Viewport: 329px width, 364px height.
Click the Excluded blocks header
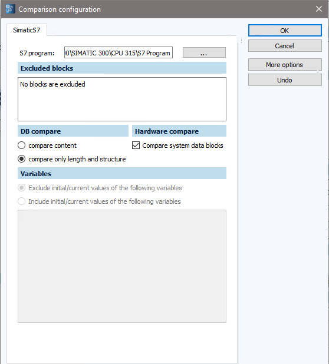click(x=122, y=68)
